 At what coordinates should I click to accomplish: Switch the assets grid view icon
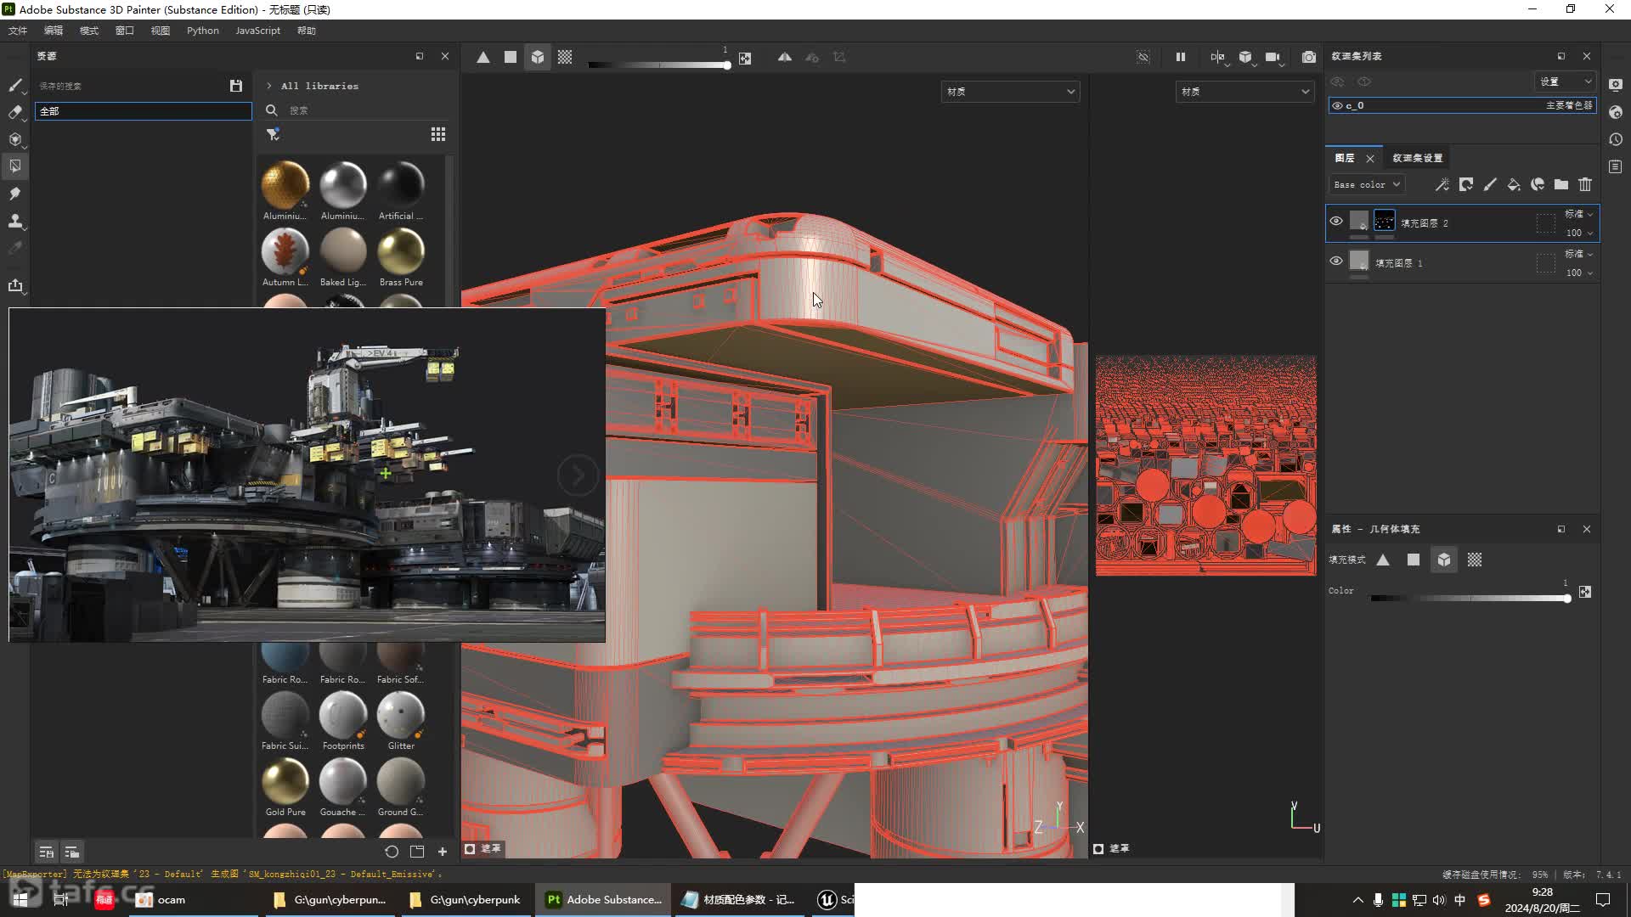pyautogui.click(x=438, y=134)
